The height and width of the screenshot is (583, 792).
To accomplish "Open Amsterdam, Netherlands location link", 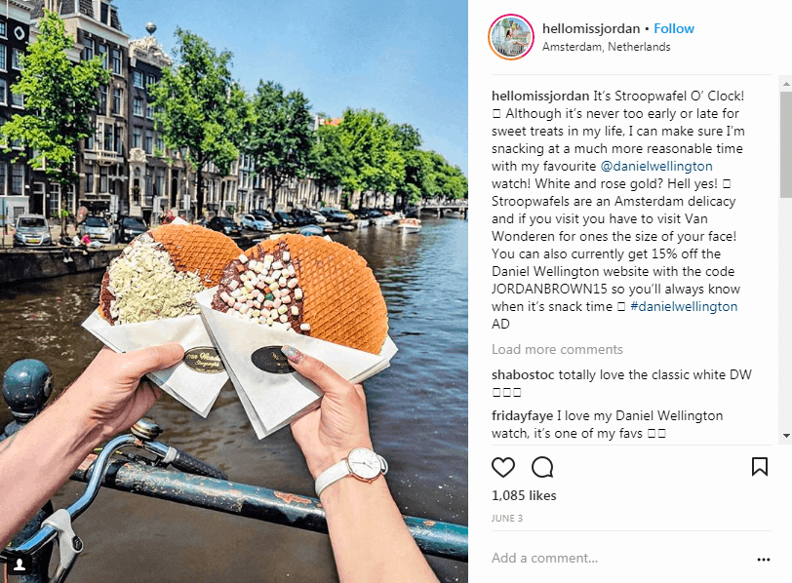I will click(606, 47).
